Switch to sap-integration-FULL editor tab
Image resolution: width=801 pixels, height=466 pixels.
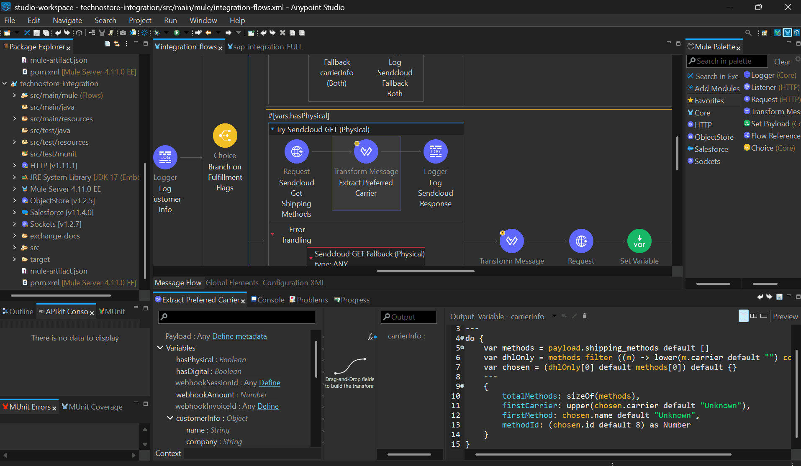(264, 47)
